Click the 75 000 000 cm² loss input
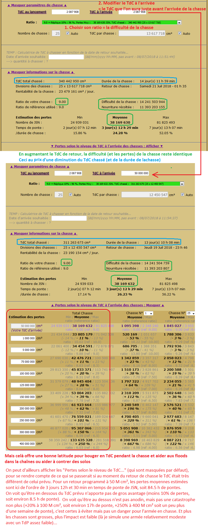 pos(23,362)
